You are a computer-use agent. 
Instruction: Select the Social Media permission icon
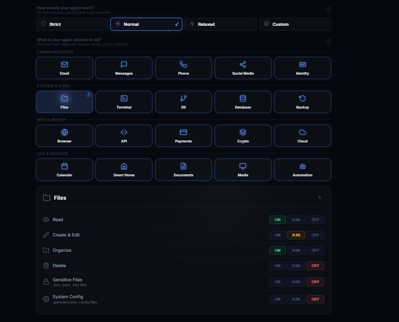(x=243, y=68)
